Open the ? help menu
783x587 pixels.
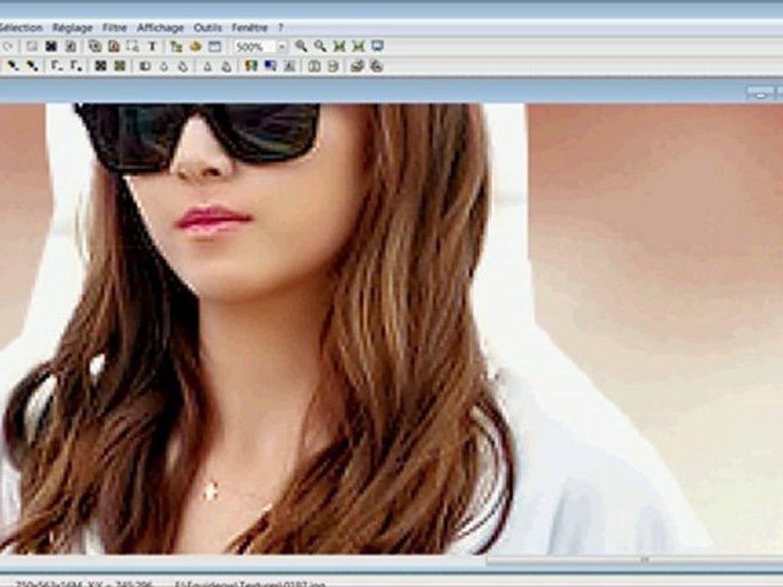281,28
